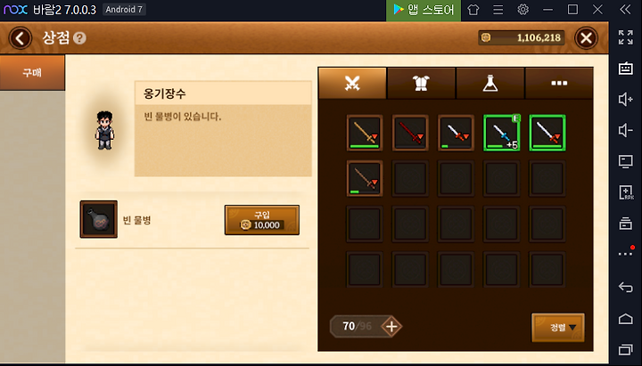The width and height of the screenshot is (642, 366).
Task: Open shop help question mark
Action: pos(79,38)
